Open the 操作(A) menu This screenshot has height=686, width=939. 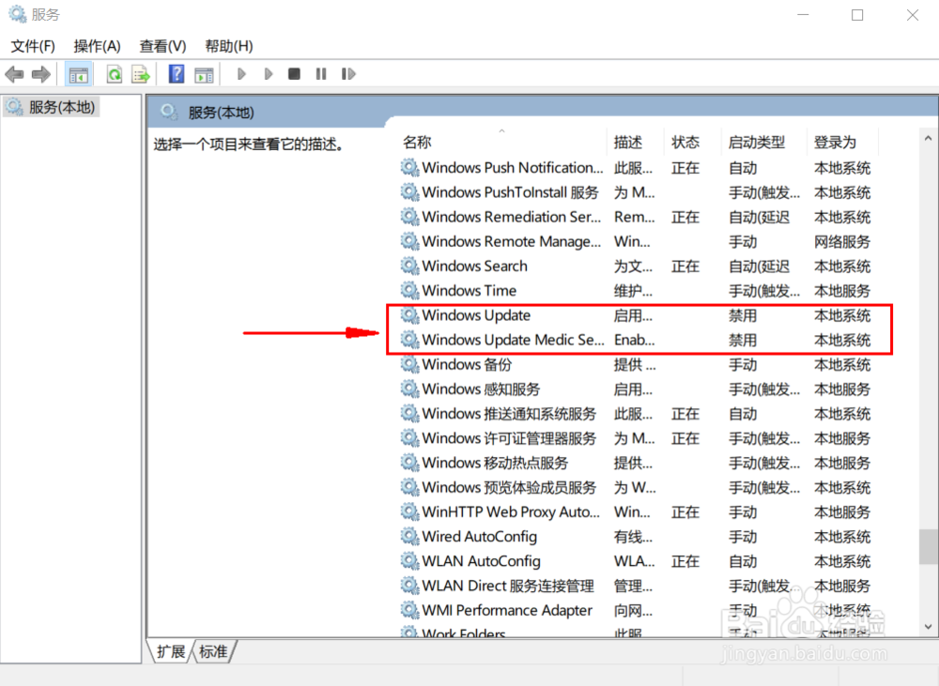click(97, 46)
